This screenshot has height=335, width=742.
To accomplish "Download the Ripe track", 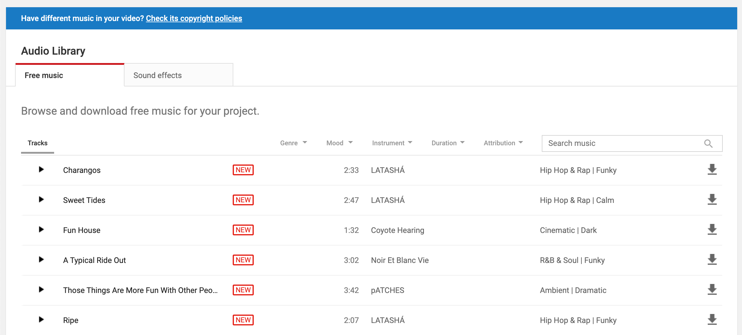I will click(x=712, y=320).
